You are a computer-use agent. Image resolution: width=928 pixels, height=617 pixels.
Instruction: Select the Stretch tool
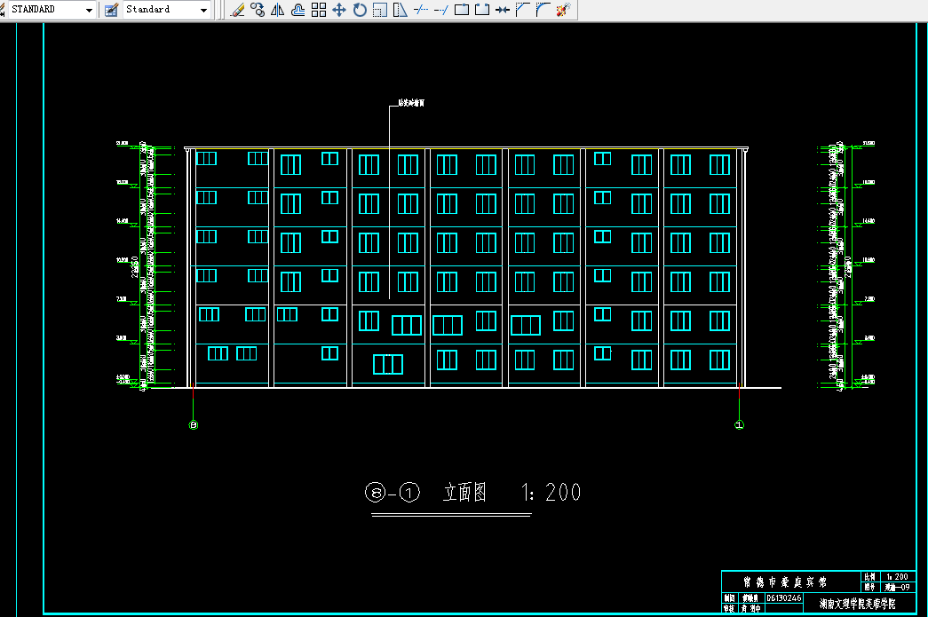click(x=401, y=10)
